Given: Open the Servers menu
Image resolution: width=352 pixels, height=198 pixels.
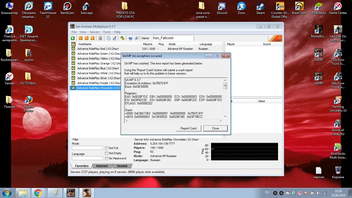Looking at the screenshot, I should (95, 32).
